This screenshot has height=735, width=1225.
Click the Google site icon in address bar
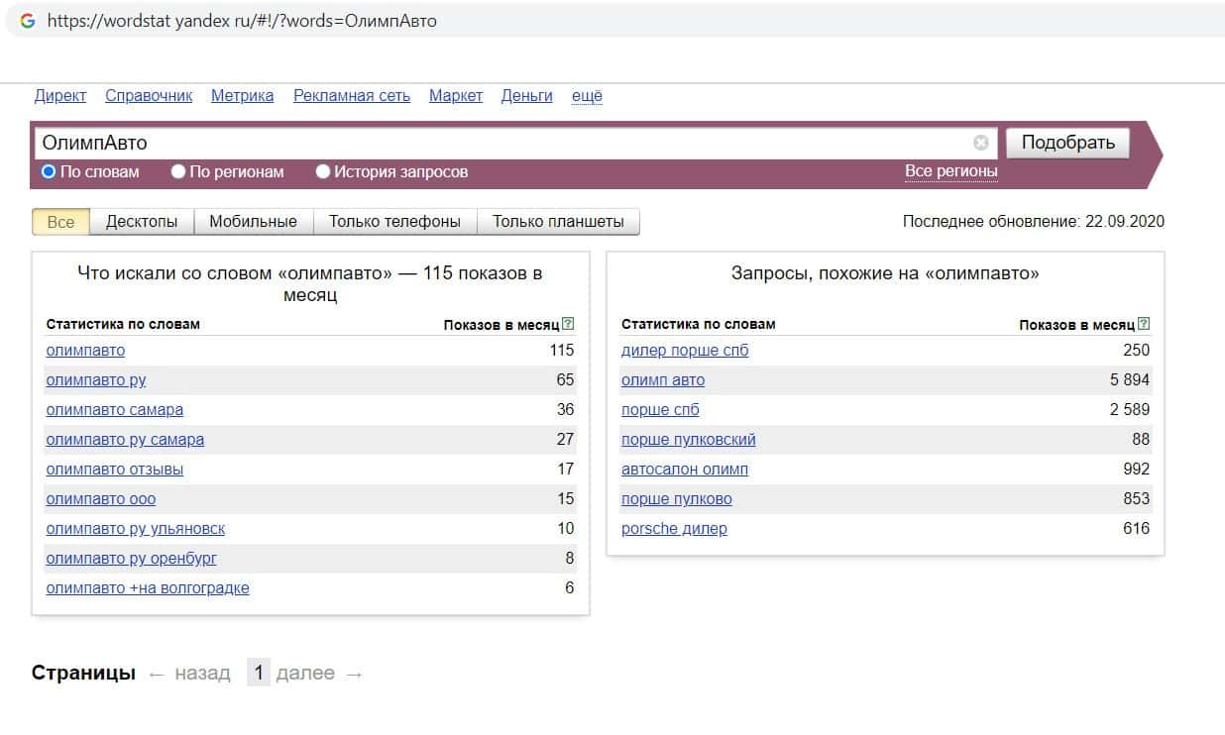pos(28,21)
